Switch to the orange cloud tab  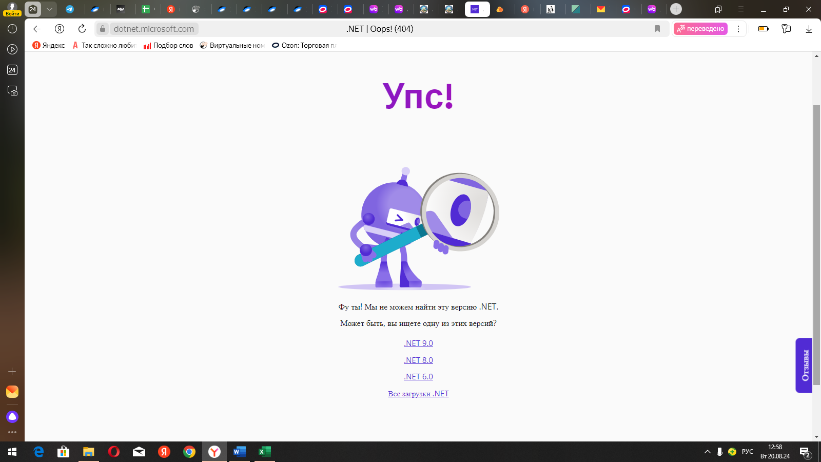tap(500, 9)
